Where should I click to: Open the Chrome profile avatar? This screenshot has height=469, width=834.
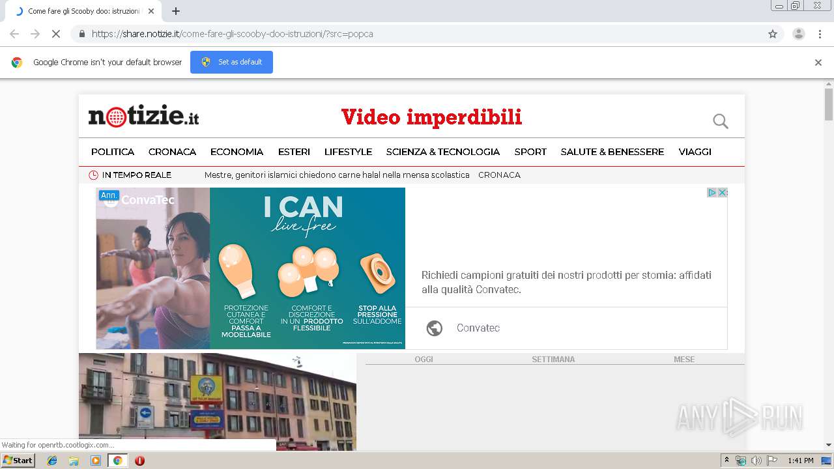pos(798,34)
